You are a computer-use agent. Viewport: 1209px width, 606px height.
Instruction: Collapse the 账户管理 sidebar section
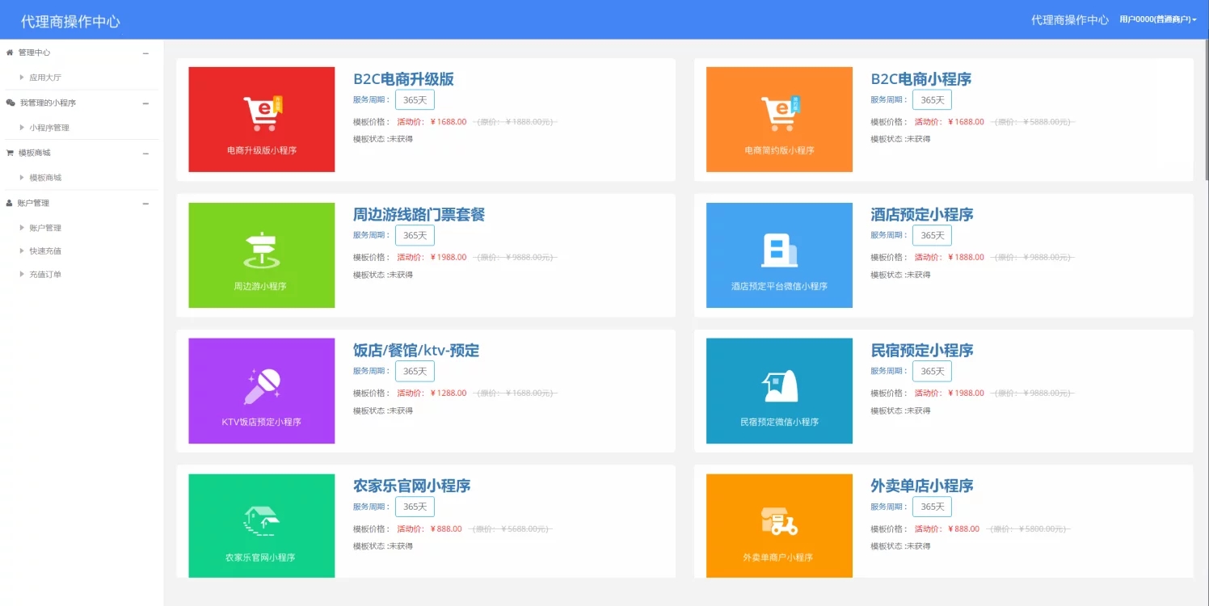click(145, 204)
